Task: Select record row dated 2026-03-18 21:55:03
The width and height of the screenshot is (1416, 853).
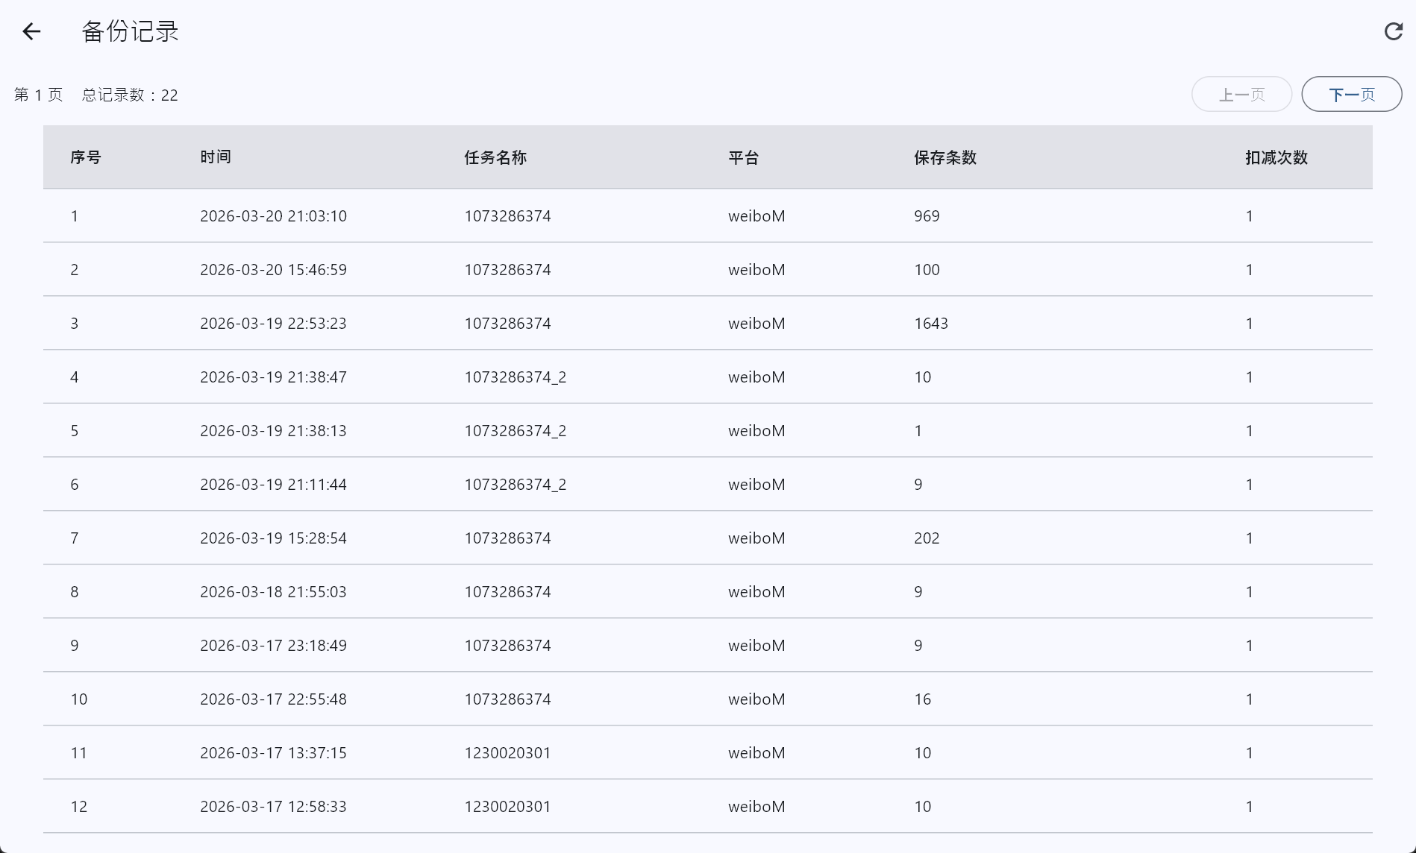Action: pos(273,592)
